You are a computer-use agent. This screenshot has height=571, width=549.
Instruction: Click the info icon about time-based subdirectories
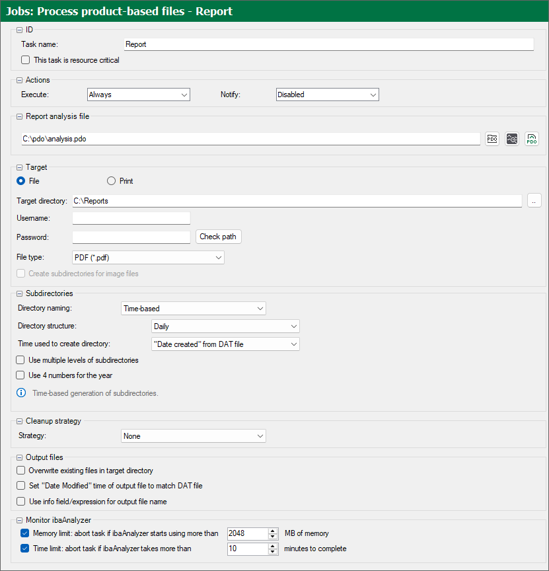click(21, 393)
